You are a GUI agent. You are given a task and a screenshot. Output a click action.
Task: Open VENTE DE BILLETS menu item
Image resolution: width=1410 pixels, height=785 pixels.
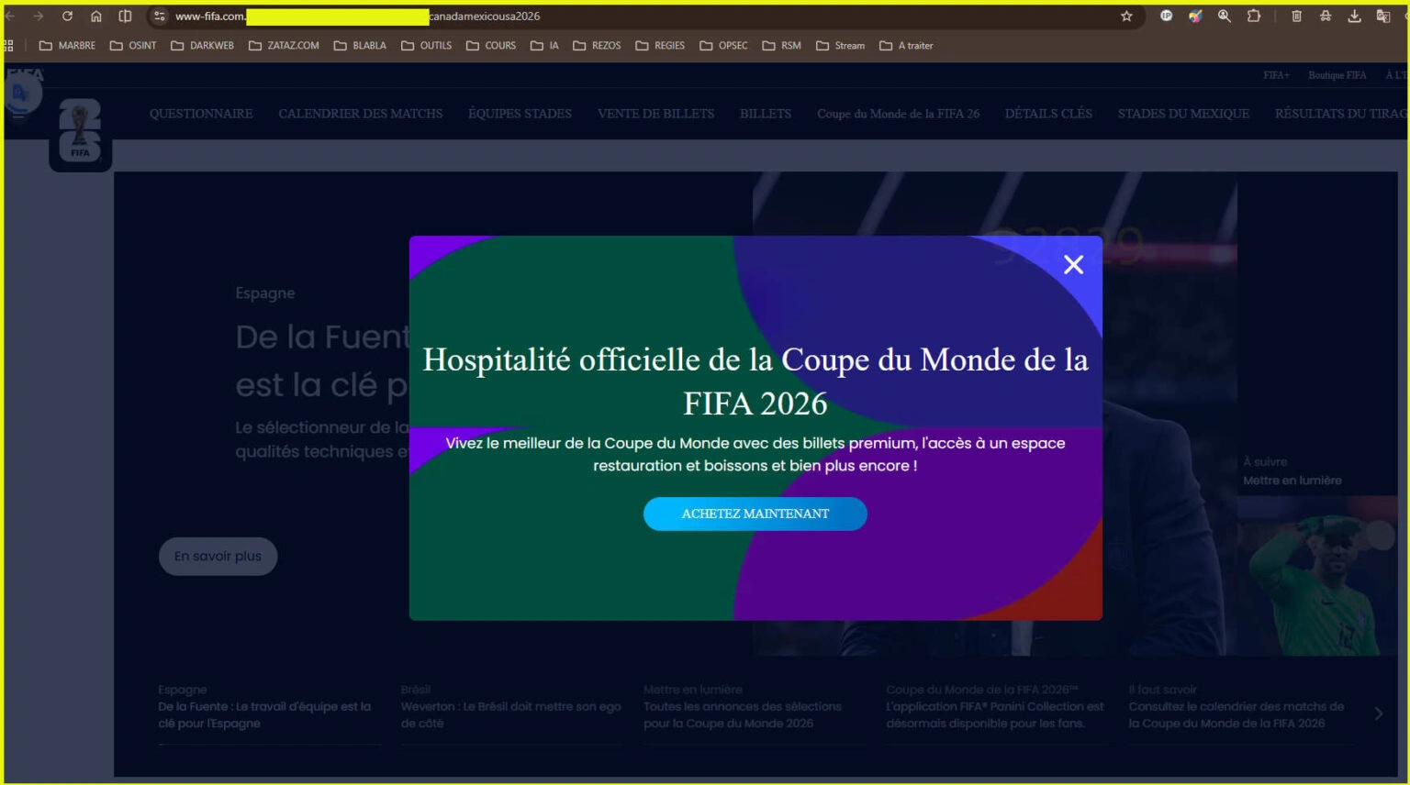click(655, 114)
